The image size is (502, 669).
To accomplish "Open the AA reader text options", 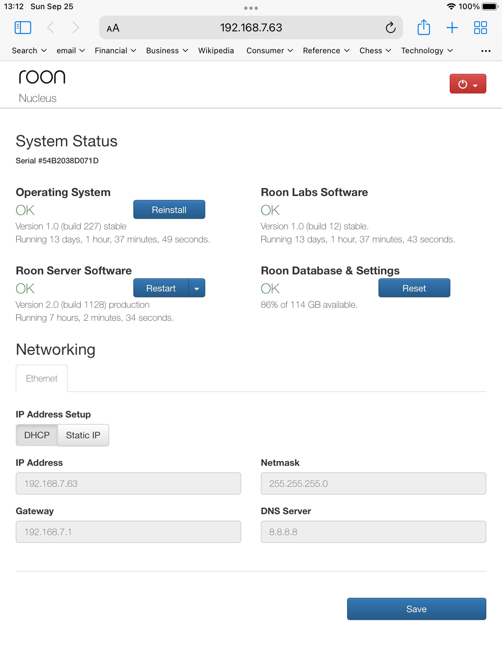I will [113, 28].
